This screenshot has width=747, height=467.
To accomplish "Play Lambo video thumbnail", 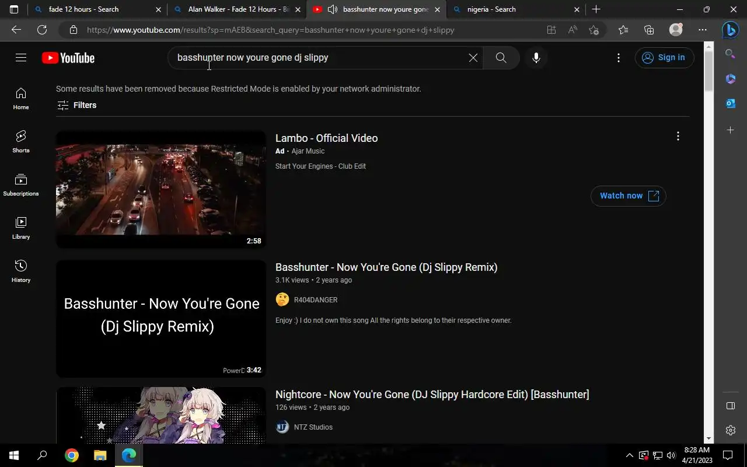I will click(x=161, y=189).
